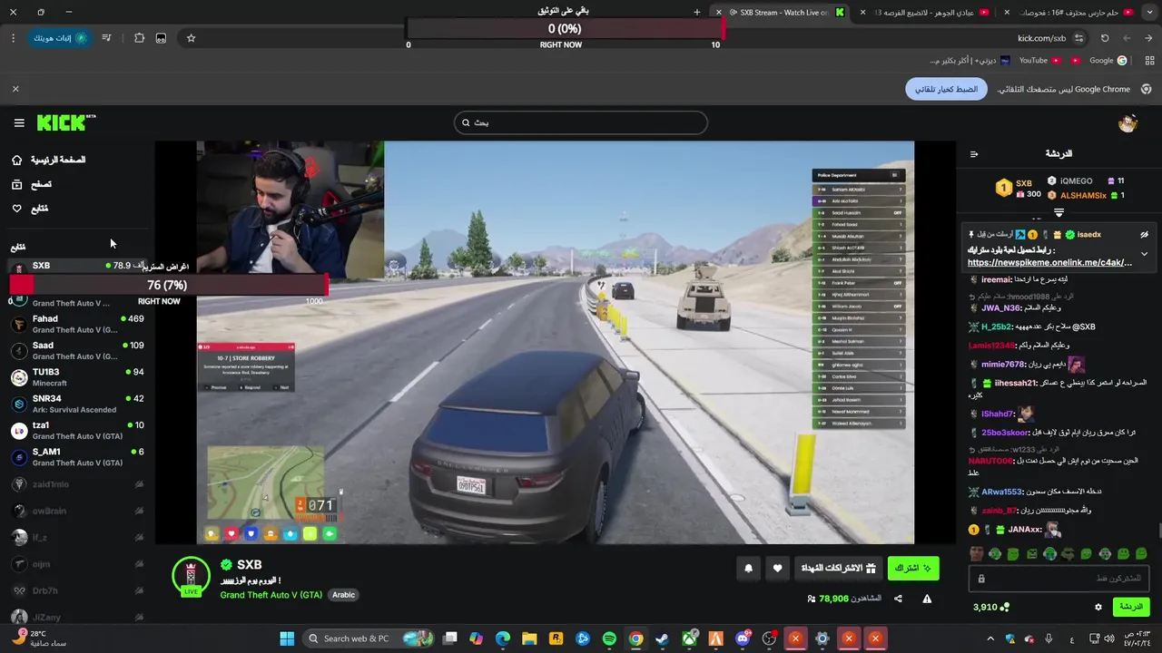Click the green chat send button

[1131, 607]
